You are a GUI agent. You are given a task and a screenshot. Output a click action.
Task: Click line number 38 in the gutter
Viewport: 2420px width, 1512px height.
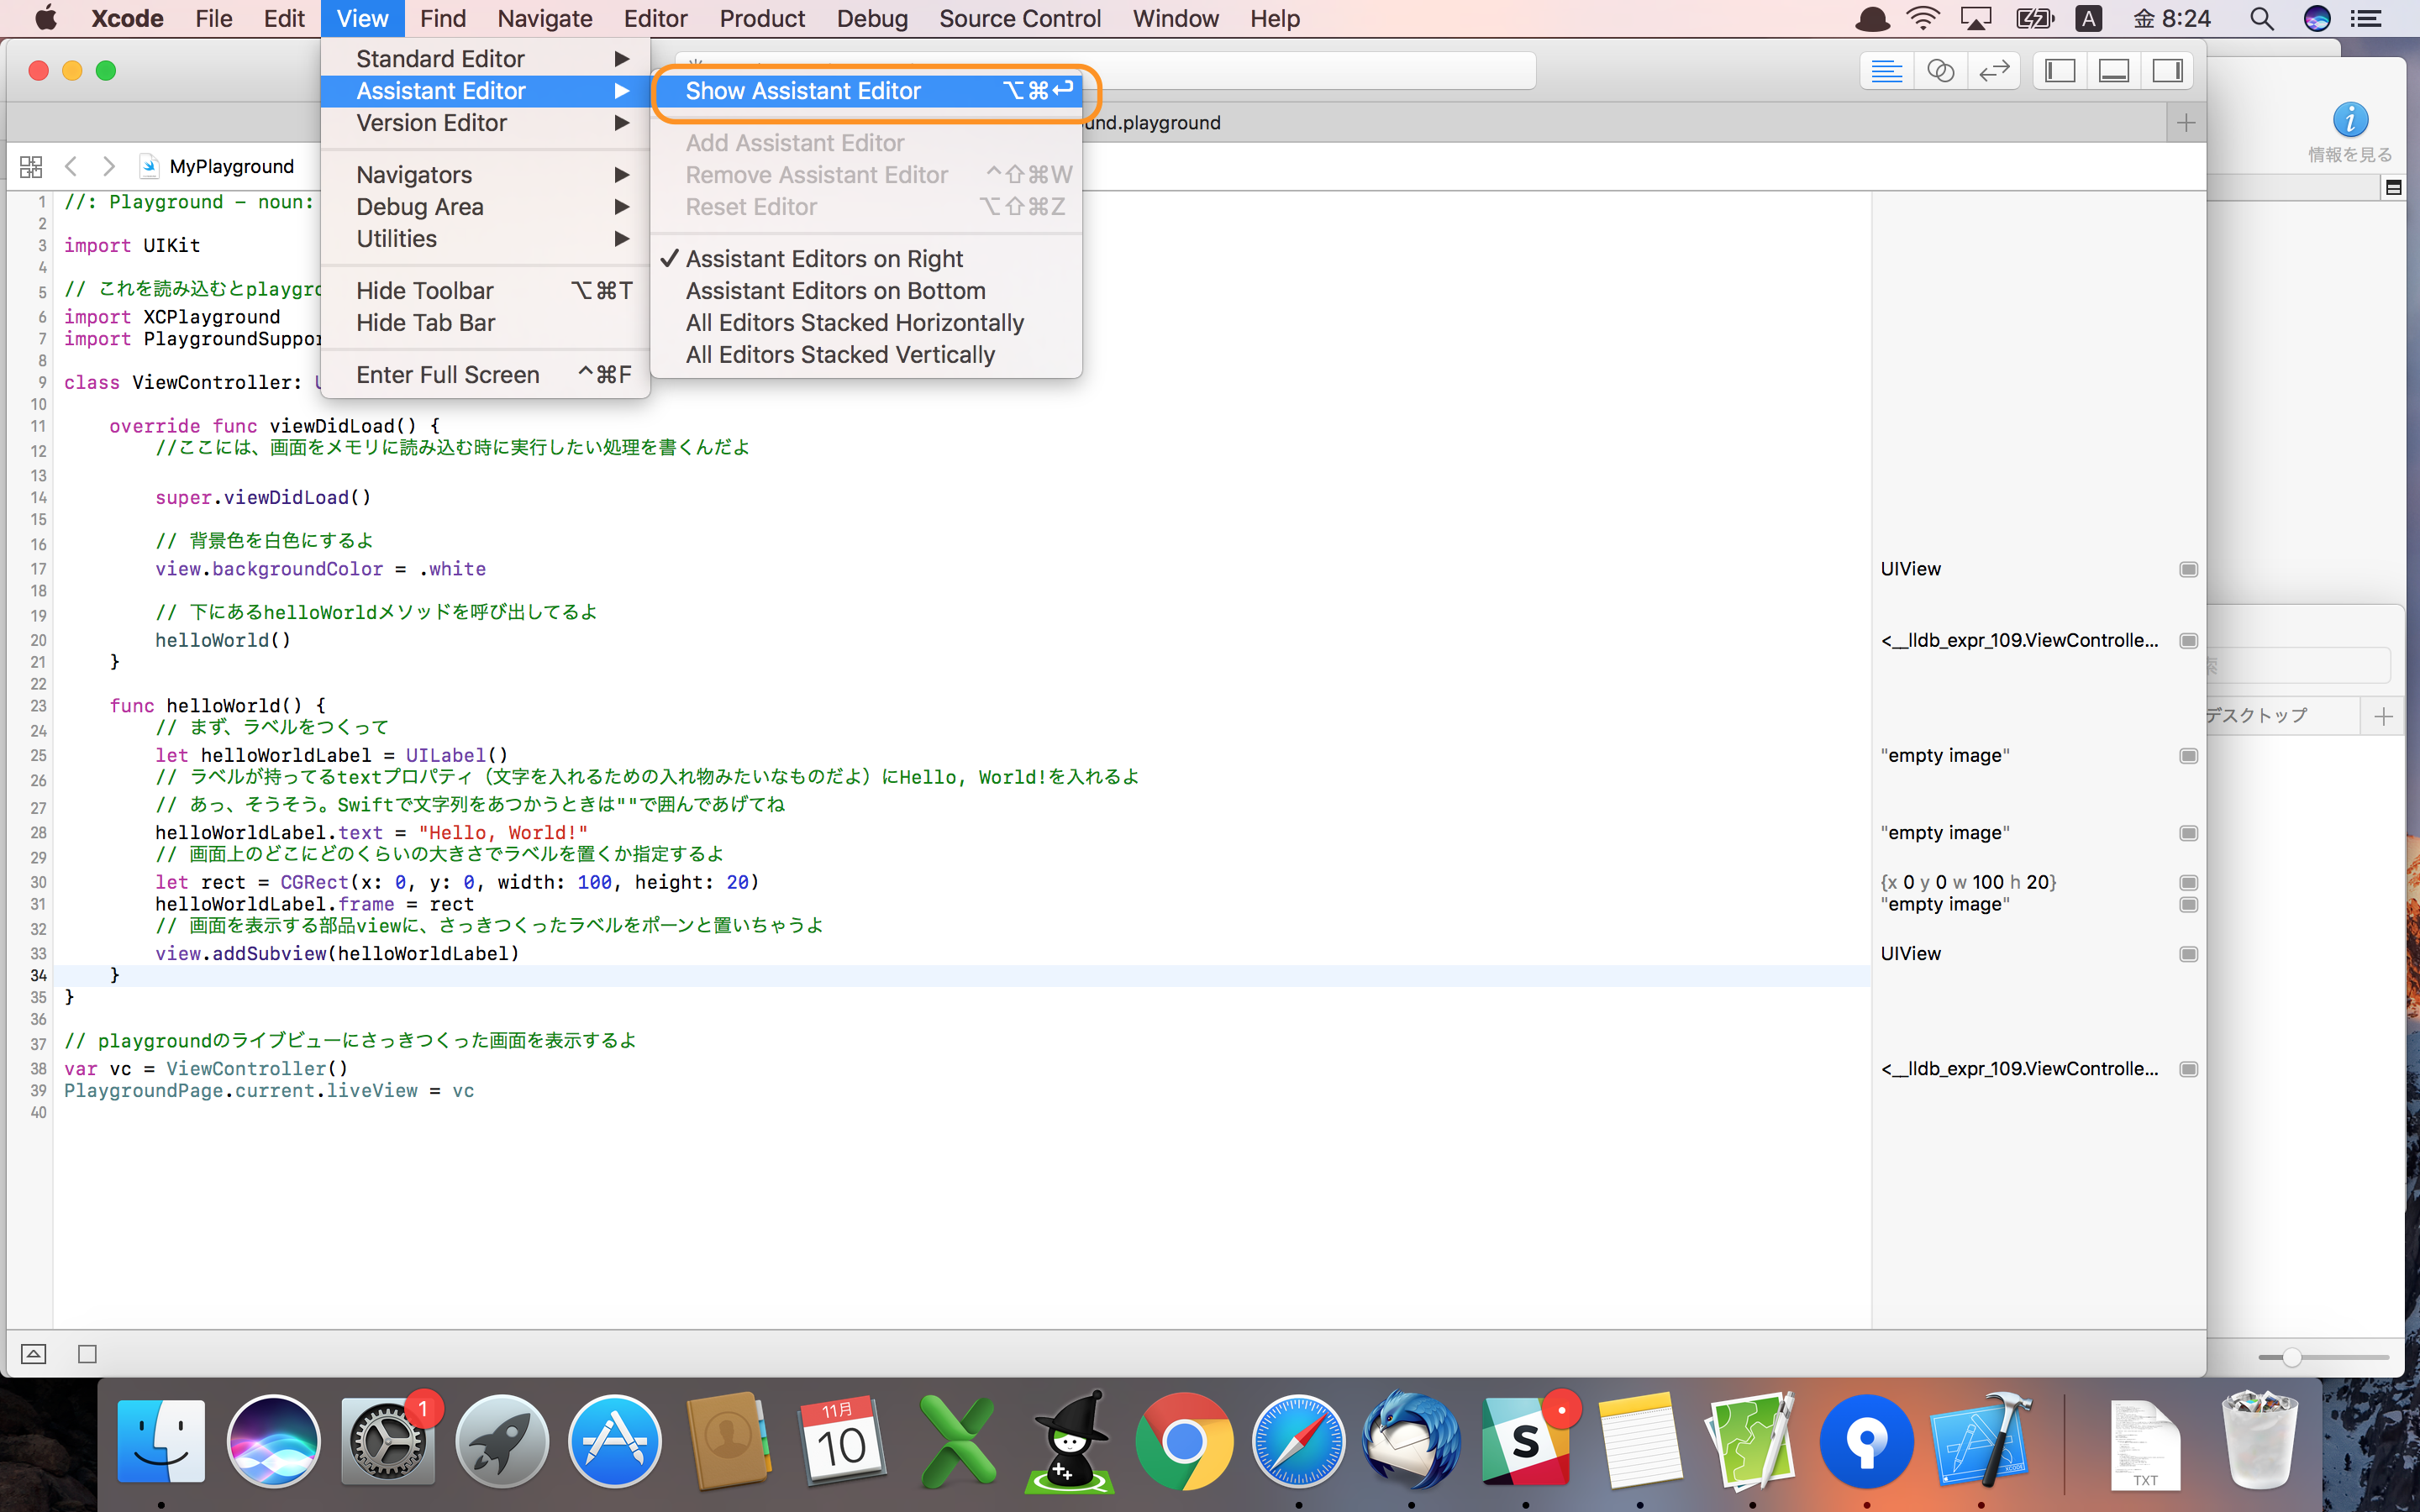(38, 1069)
